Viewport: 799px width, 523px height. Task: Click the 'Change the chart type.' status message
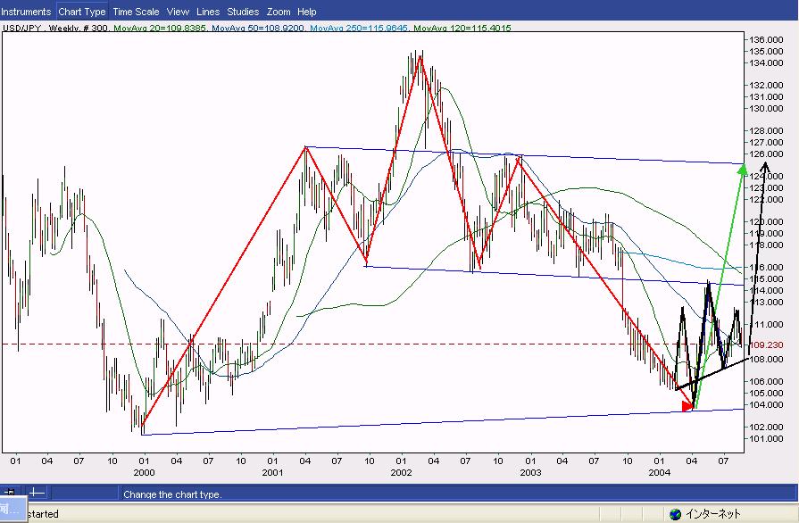tap(171, 494)
